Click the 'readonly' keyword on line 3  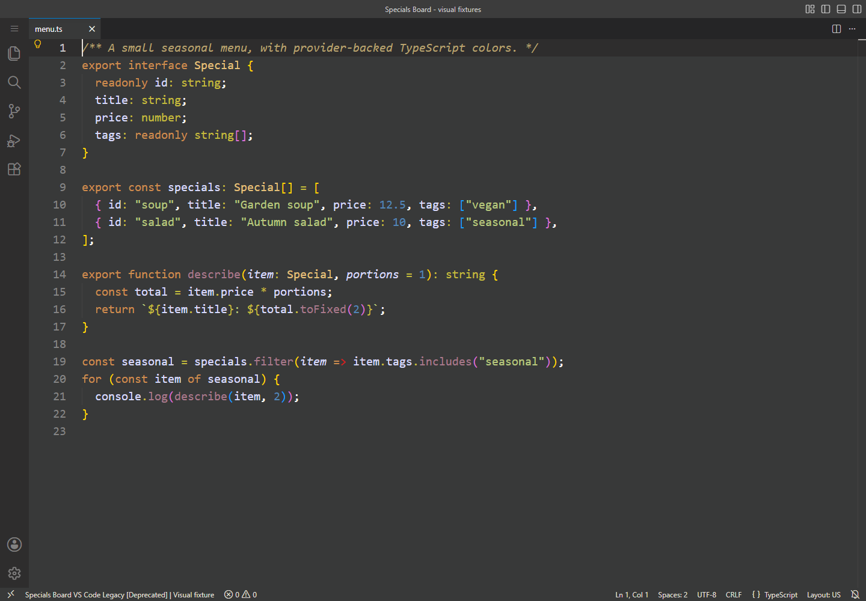121,83
